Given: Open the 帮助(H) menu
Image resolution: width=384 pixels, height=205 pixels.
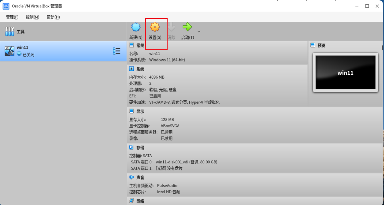Looking at the screenshot, I should (53, 17).
